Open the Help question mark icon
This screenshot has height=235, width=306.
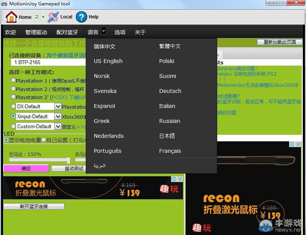pos(81,17)
